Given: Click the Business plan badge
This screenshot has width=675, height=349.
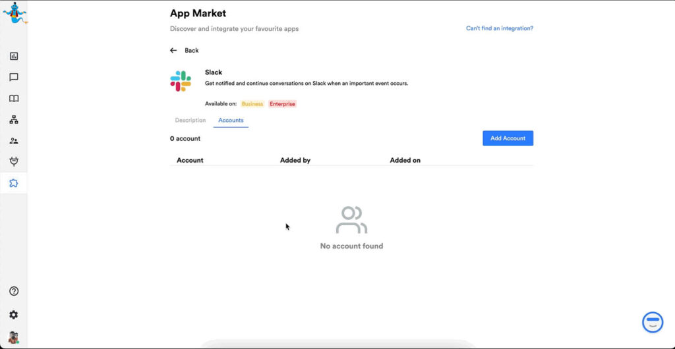Looking at the screenshot, I should click(x=252, y=104).
